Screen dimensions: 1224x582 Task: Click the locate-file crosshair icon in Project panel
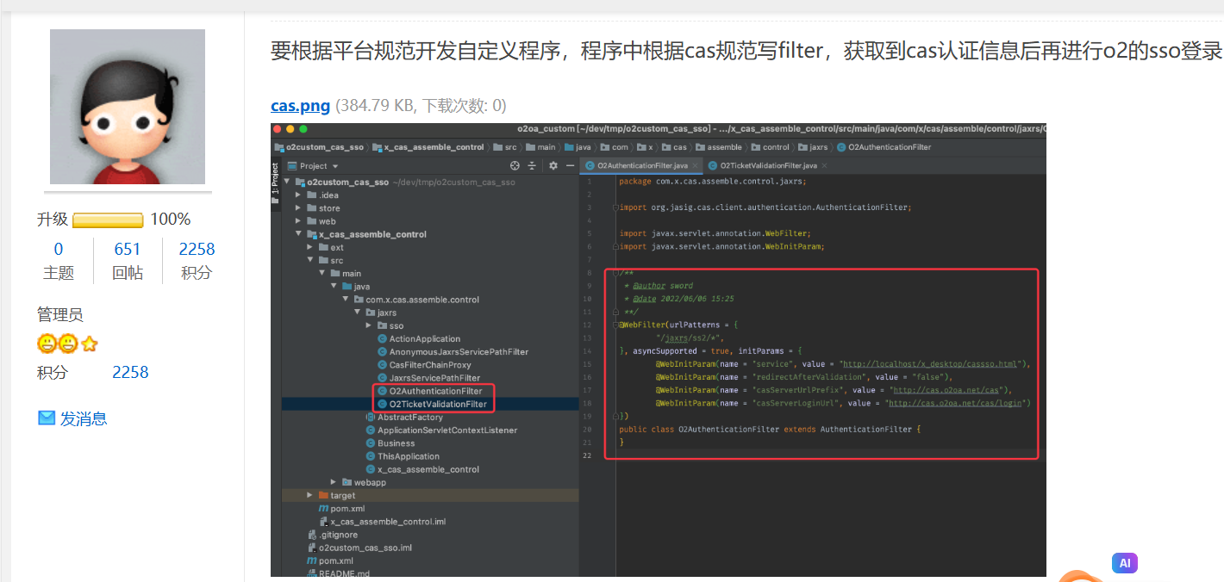point(515,165)
